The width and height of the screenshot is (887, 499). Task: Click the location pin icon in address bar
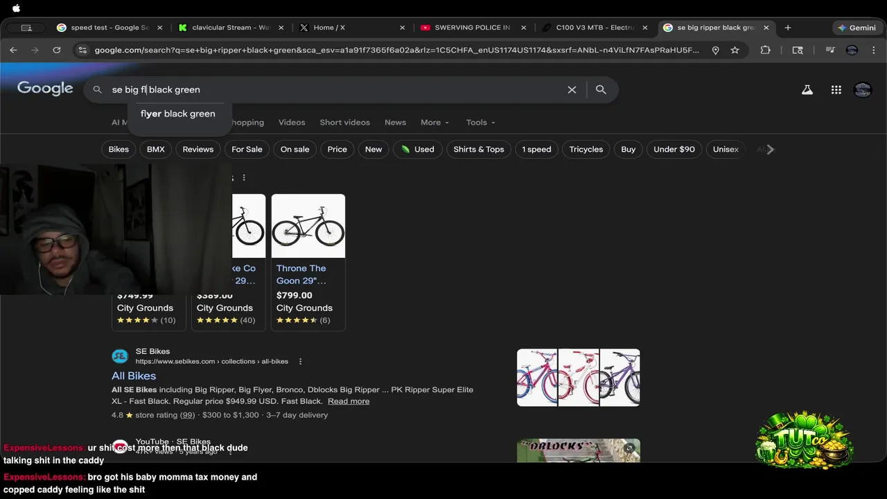pyautogui.click(x=715, y=50)
